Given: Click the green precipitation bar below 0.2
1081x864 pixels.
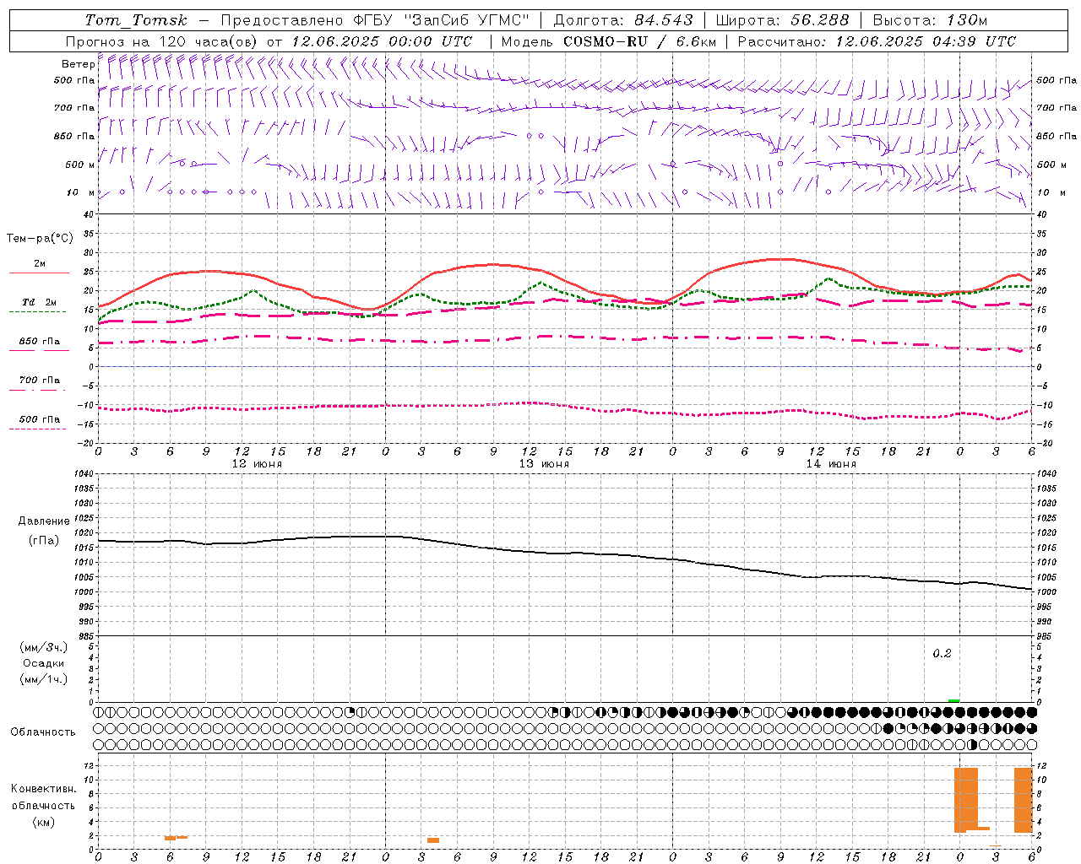Looking at the screenshot, I should point(953,700).
